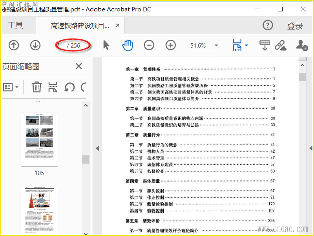Select the 高速铁路建设项目 document tab
314x236 pixels.
80,26
